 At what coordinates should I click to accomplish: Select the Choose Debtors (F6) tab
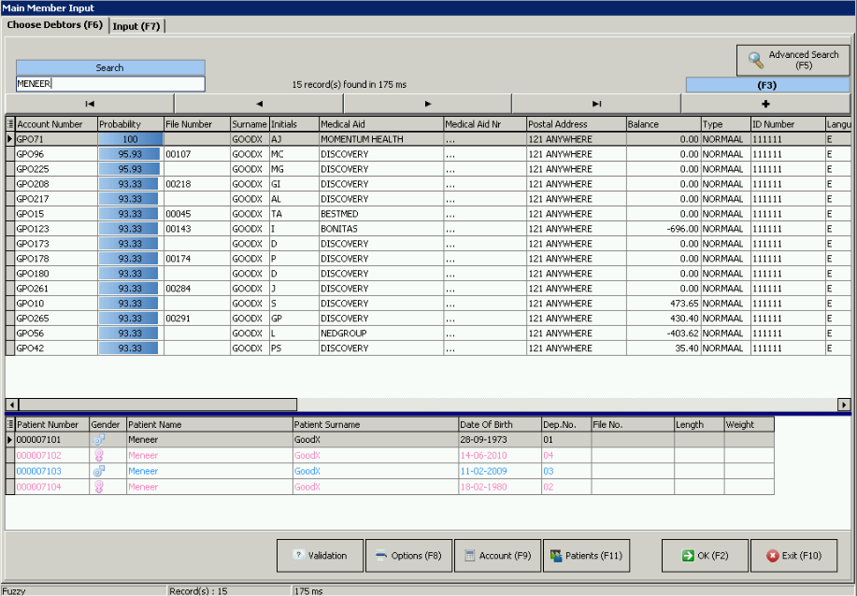coord(55,25)
